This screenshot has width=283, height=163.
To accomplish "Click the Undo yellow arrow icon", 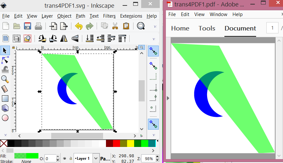I will pyautogui.click(x=79, y=26).
